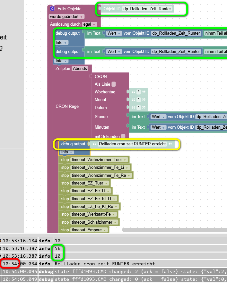Viewport: 227px width, 283px height.
Task: Click 'nimm Teil ab' in first debug row
Action: (216, 33)
